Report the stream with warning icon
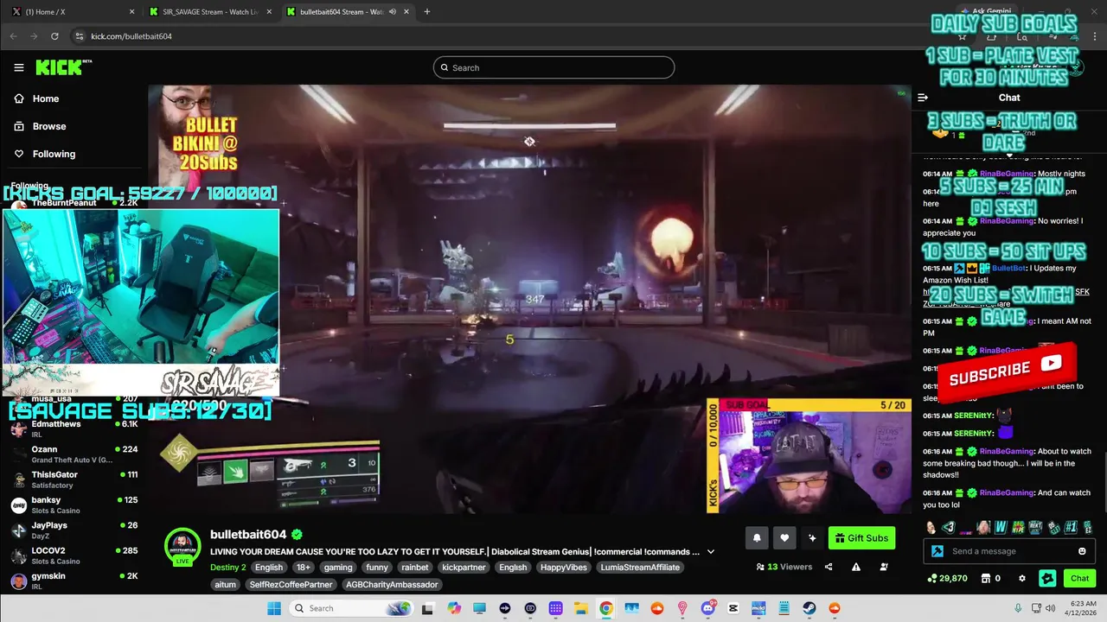The height and width of the screenshot is (622, 1107). 856,567
